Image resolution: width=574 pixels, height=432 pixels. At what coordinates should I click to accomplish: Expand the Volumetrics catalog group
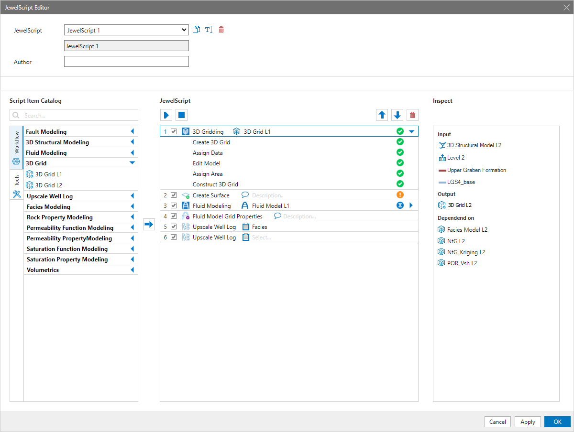tap(132, 270)
